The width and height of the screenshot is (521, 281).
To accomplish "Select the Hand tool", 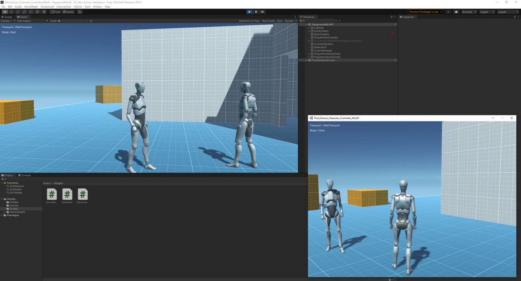I will click(x=4, y=12).
